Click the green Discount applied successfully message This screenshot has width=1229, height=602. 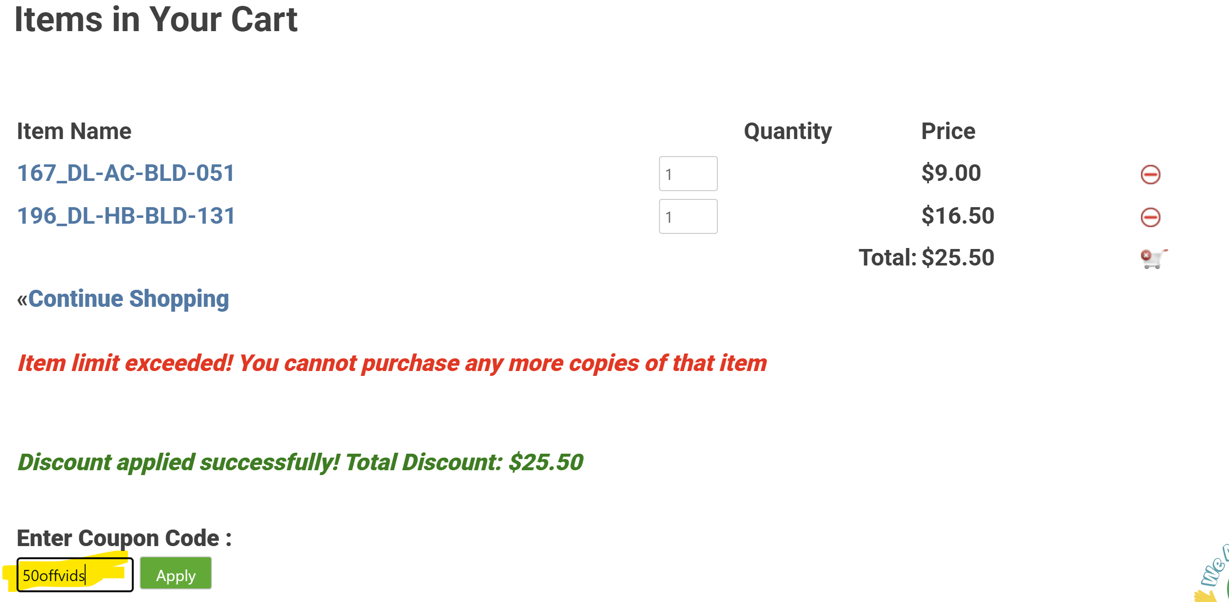point(300,462)
